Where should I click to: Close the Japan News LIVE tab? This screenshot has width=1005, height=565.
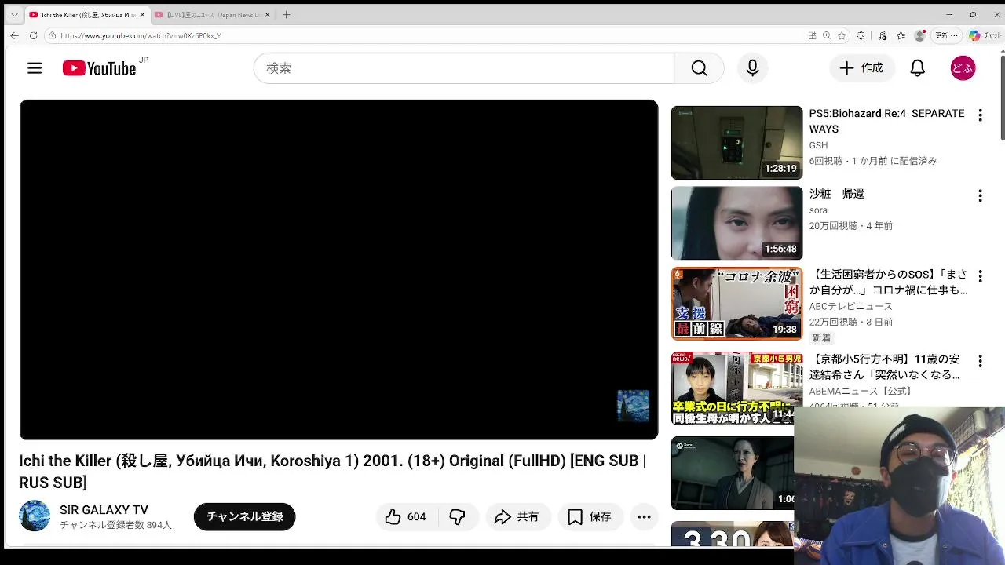point(267,14)
